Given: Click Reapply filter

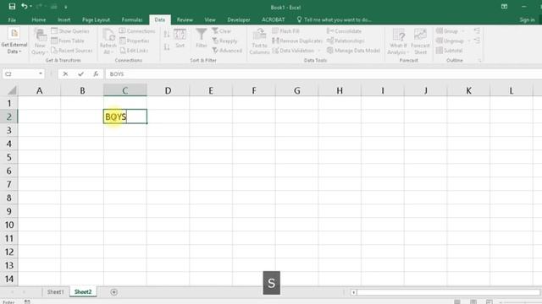Looking at the screenshot, I should click(225, 41).
